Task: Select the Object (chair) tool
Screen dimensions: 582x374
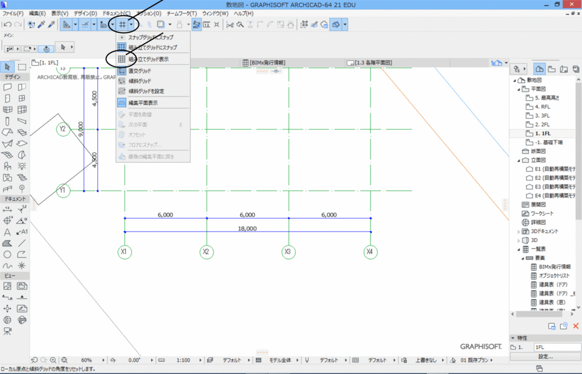Action: (x=7, y=166)
